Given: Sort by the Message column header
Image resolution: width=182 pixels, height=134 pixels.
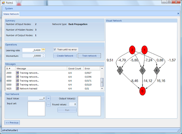Looking at the screenshot, I should [41, 69].
